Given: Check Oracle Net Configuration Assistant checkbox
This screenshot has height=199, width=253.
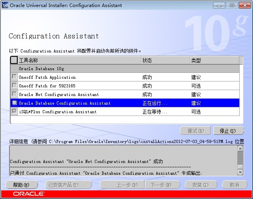Looking at the screenshot, I should (x=14, y=94).
